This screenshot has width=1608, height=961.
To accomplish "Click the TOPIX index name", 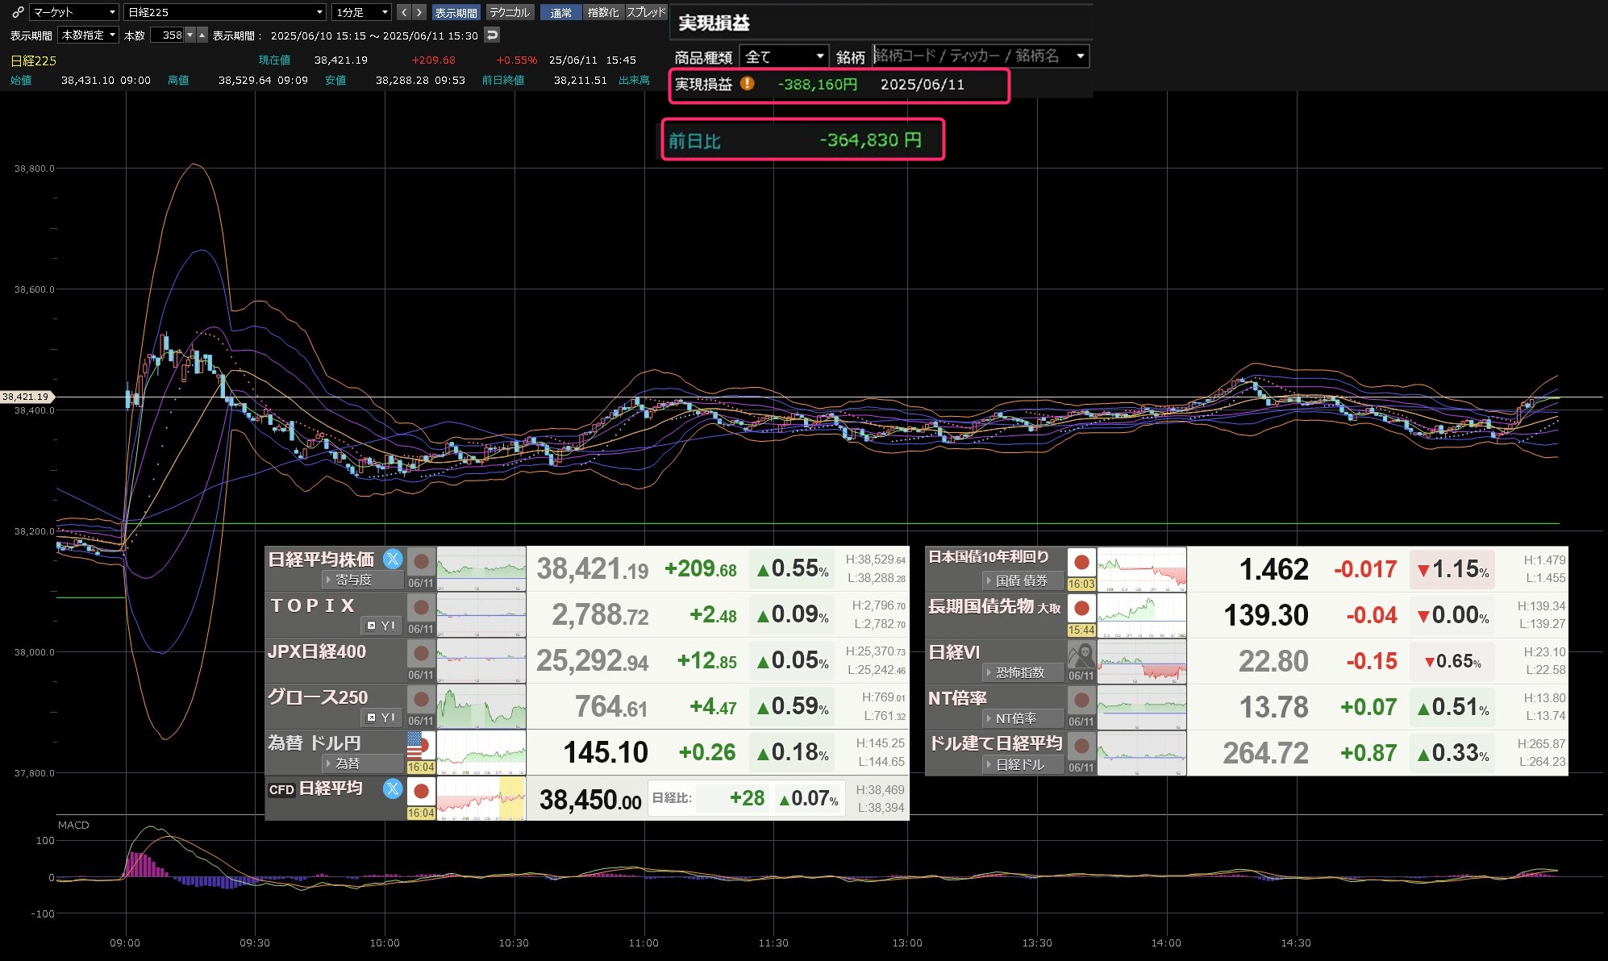I will [312, 605].
